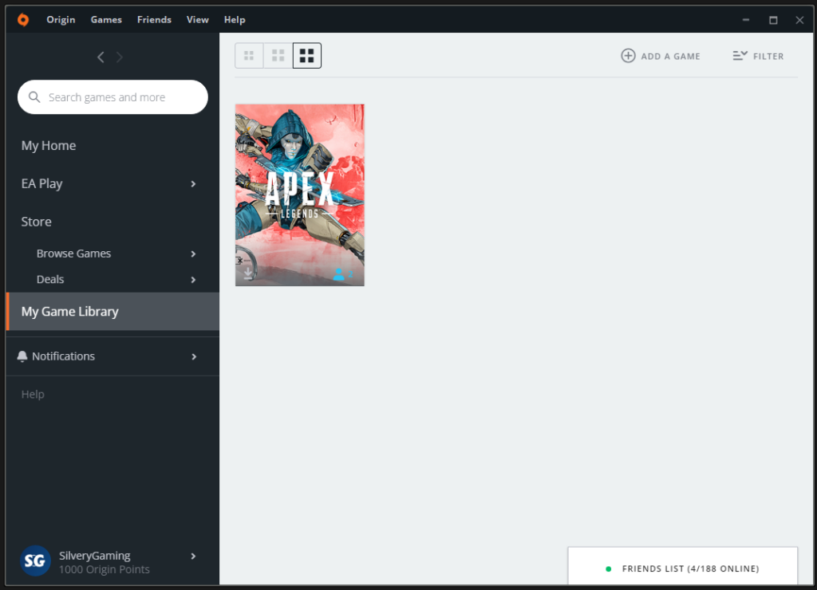Go to My Home
The width and height of the screenshot is (817, 590).
pyautogui.click(x=49, y=145)
